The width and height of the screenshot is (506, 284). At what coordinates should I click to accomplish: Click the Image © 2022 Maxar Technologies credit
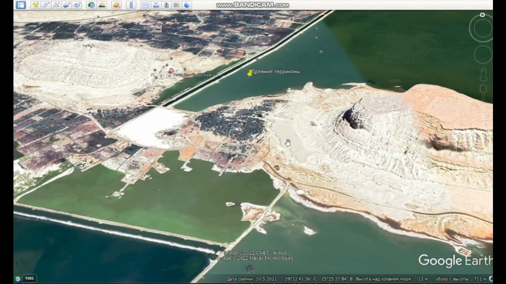tap(256, 258)
